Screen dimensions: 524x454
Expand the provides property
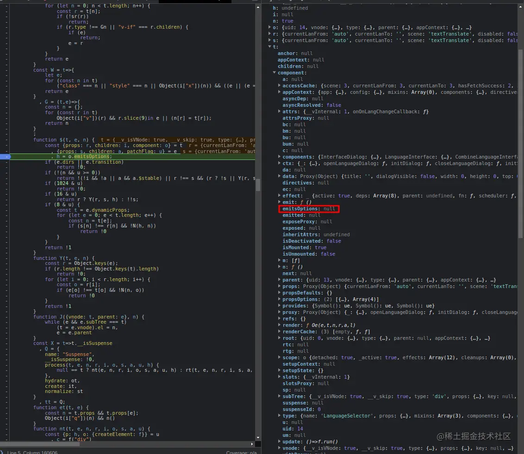tap(280, 306)
